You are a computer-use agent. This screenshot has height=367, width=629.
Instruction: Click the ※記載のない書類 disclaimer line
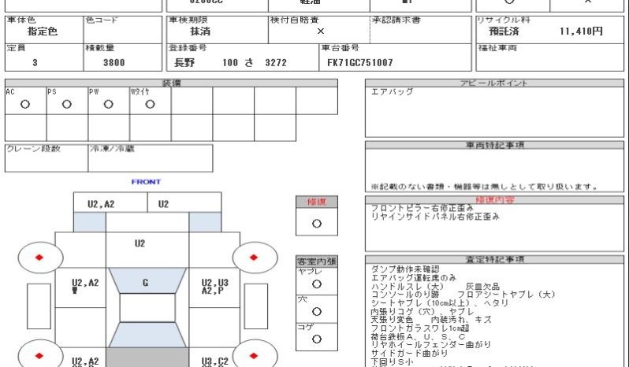click(484, 187)
